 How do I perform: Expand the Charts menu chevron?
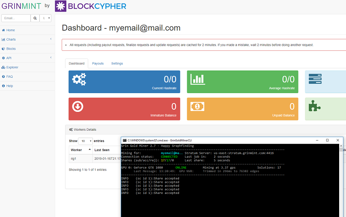[51, 39]
